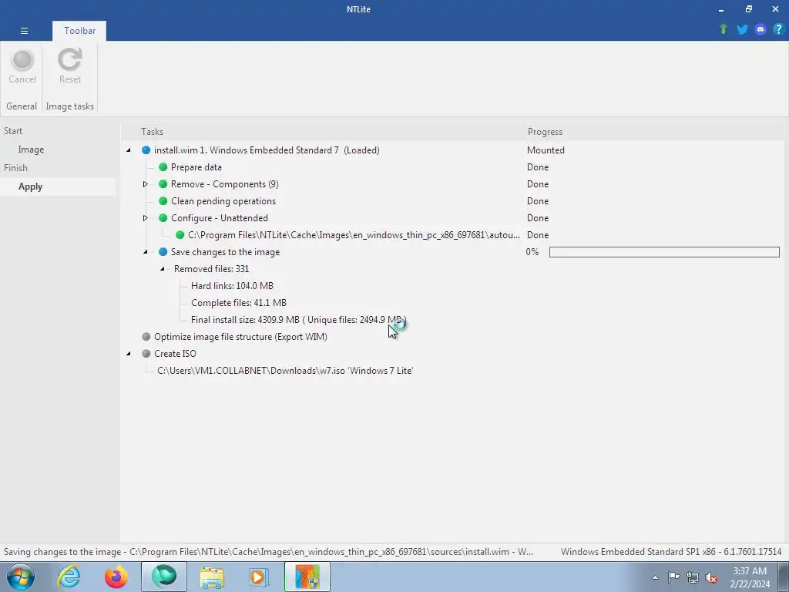This screenshot has width=789, height=592.
Task: Click the General group label
Action: [x=22, y=106]
